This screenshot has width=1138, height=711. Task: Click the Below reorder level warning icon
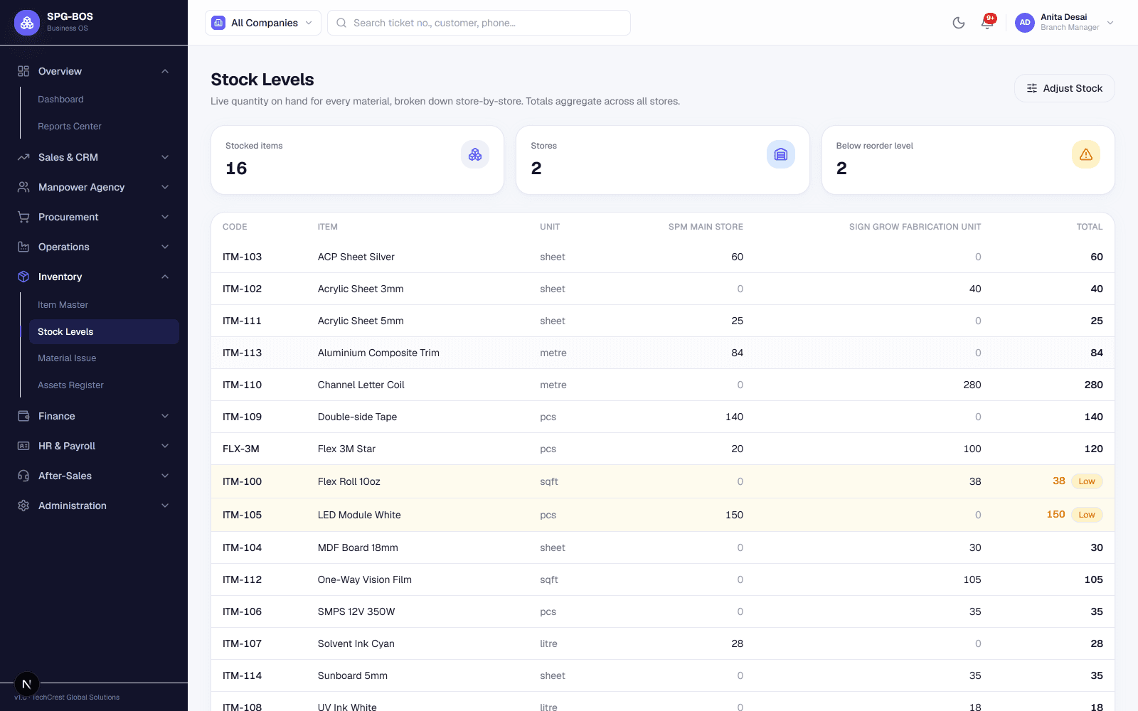(1086, 154)
